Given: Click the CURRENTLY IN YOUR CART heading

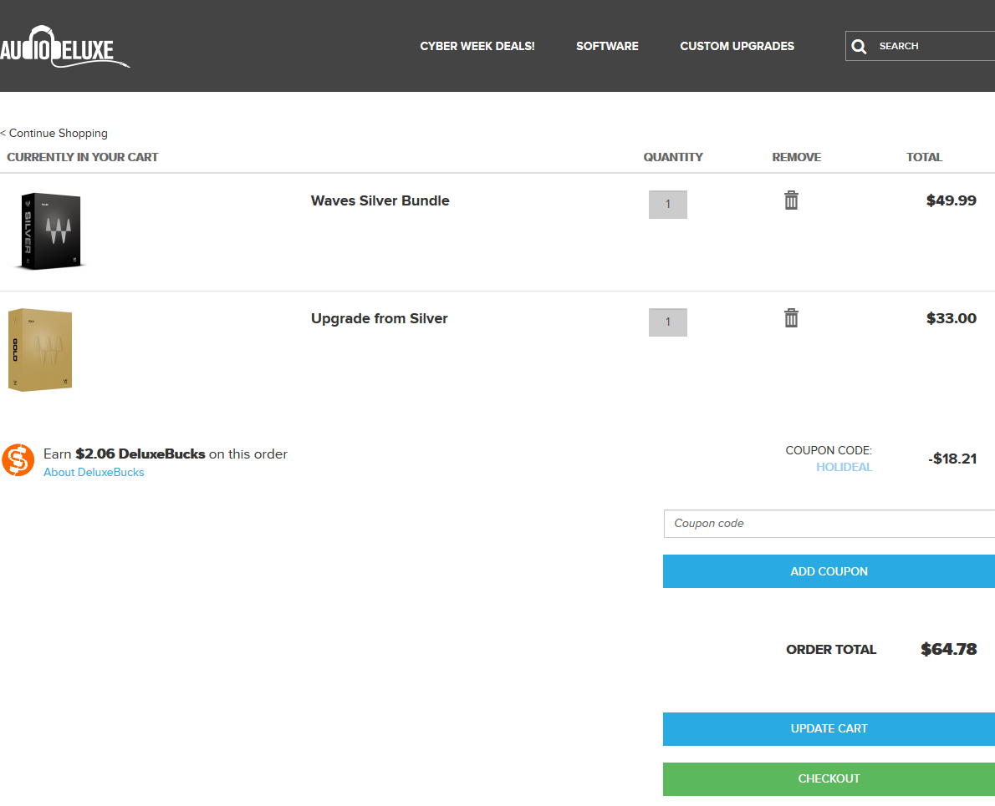Looking at the screenshot, I should tap(83, 157).
